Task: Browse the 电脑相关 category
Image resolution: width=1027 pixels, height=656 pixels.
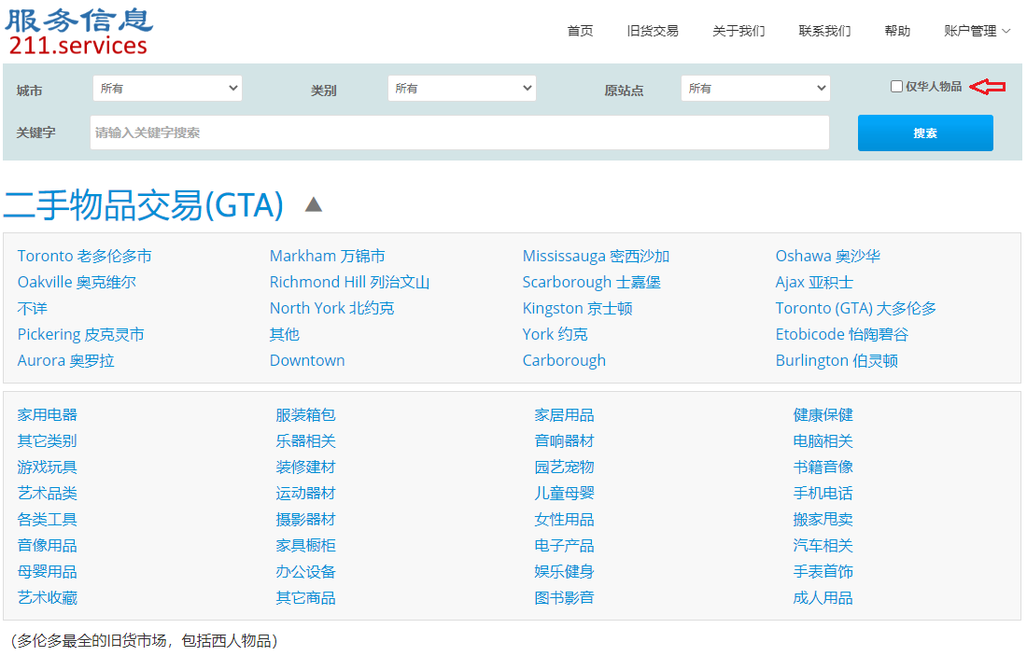Action: tap(823, 440)
